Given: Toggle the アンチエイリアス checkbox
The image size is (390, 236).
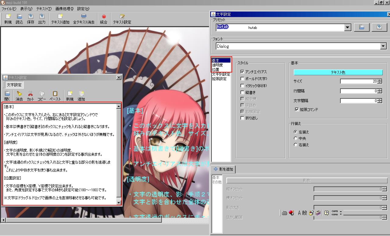Looking at the screenshot, I should point(242,72).
